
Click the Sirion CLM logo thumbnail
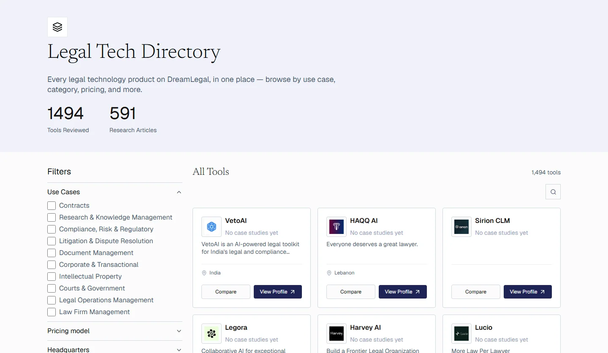click(461, 227)
